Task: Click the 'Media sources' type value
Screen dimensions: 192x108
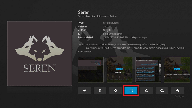Action: (111, 23)
